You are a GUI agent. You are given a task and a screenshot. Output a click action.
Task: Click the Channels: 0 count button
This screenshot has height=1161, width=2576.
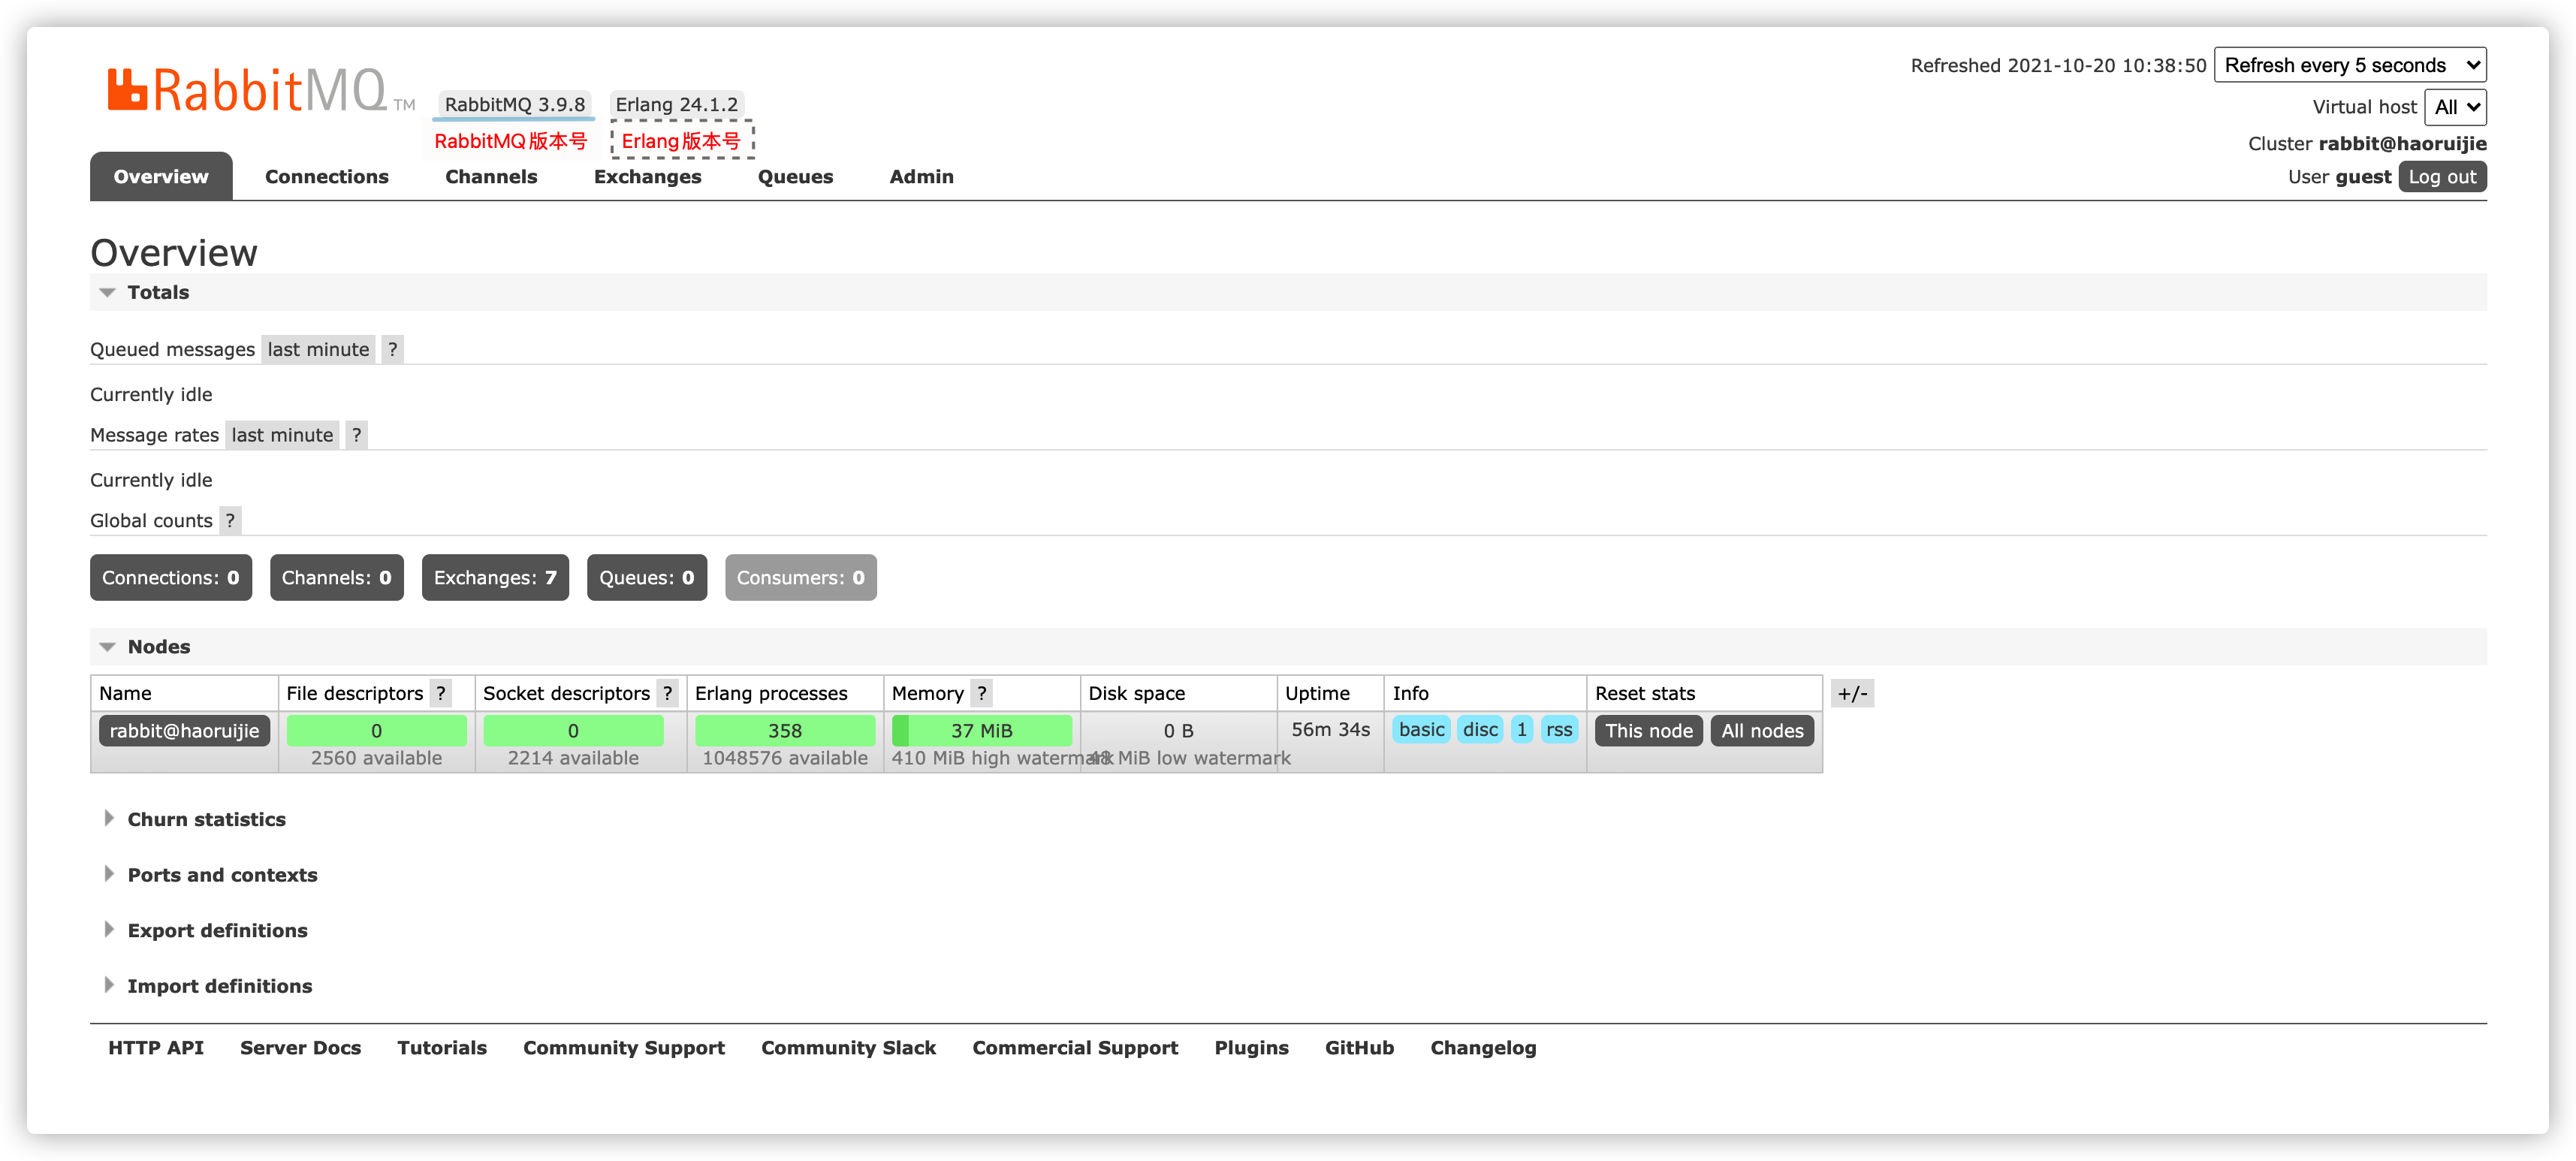click(337, 578)
